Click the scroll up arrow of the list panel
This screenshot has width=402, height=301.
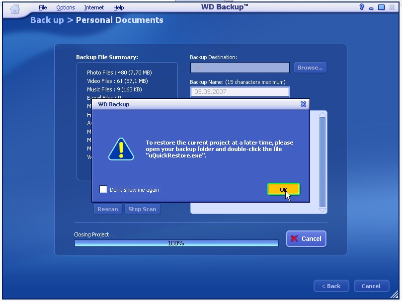322,114
